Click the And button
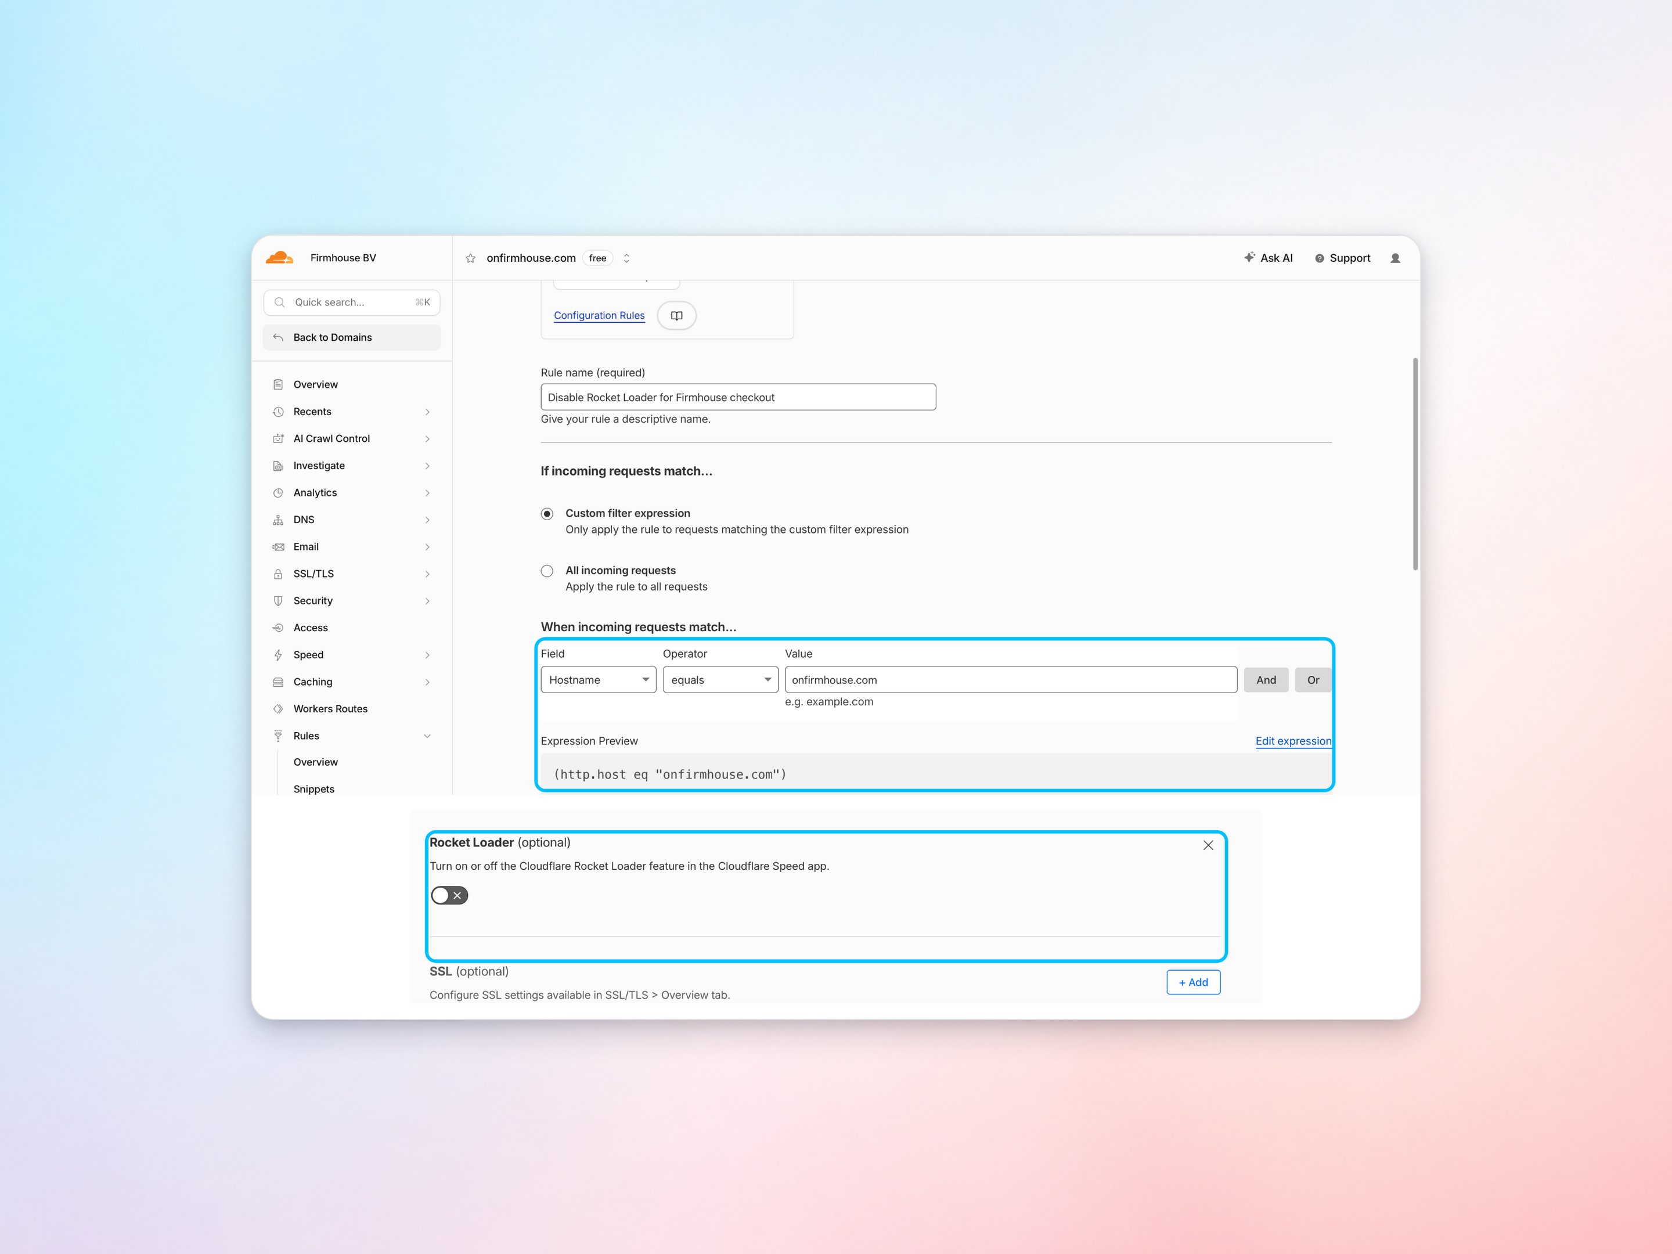 coord(1266,680)
